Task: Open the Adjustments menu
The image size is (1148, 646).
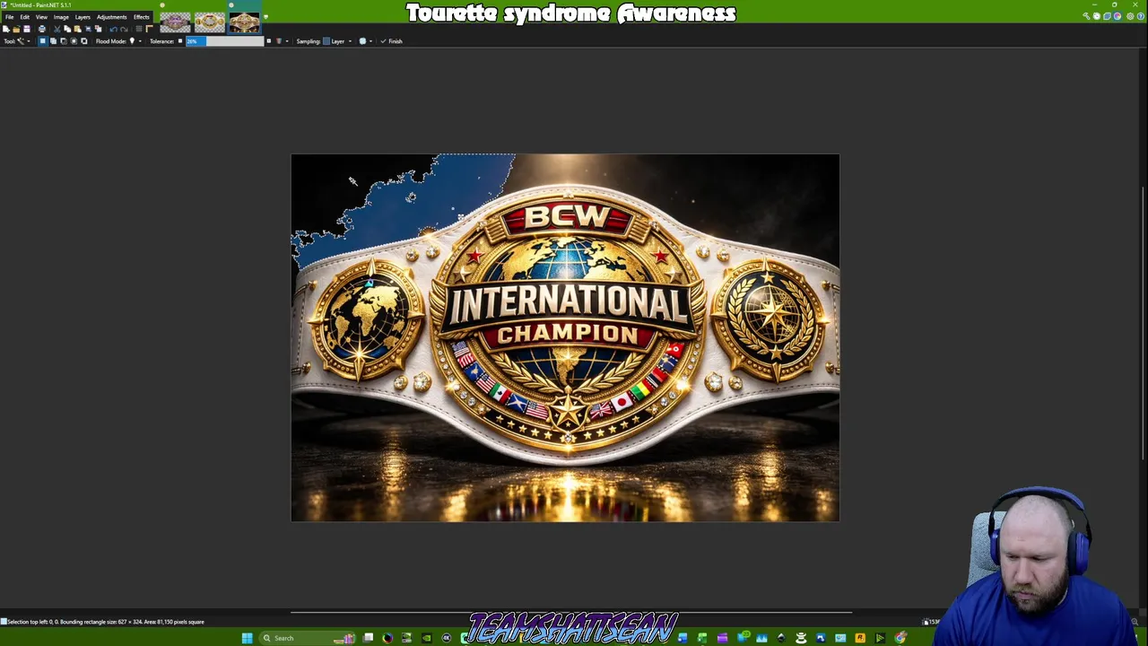Action: click(x=111, y=17)
